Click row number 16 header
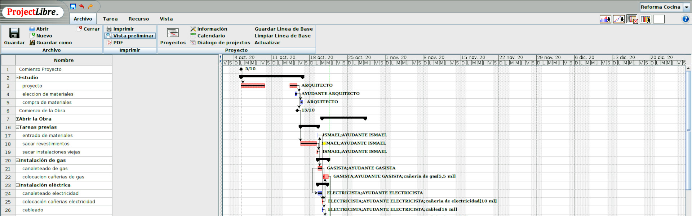 click(8, 127)
